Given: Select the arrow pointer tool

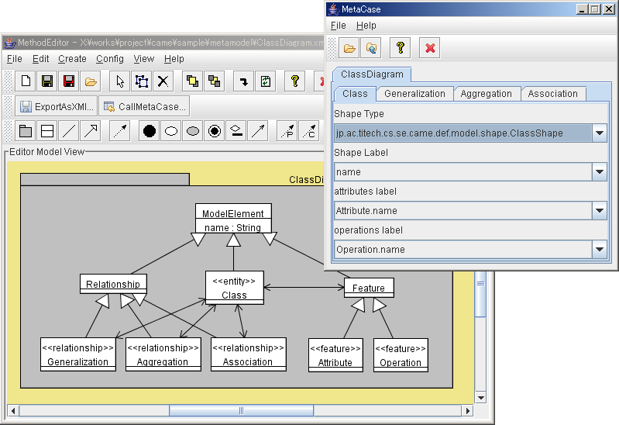Looking at the screenshot, I should (120, 81).
